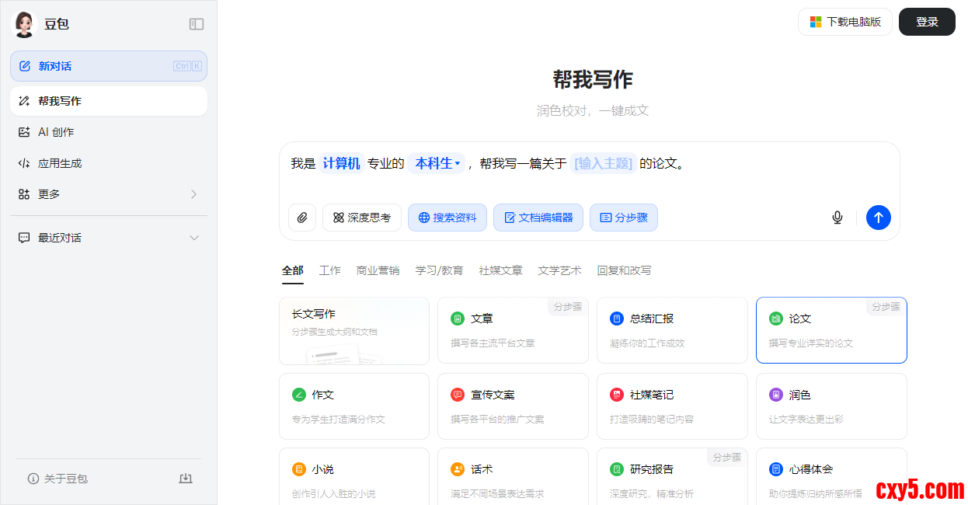This screenshot has height=505, width=968.
Task: Choose the 宣传文案 writing template card
Action: [x=513, y=406]
